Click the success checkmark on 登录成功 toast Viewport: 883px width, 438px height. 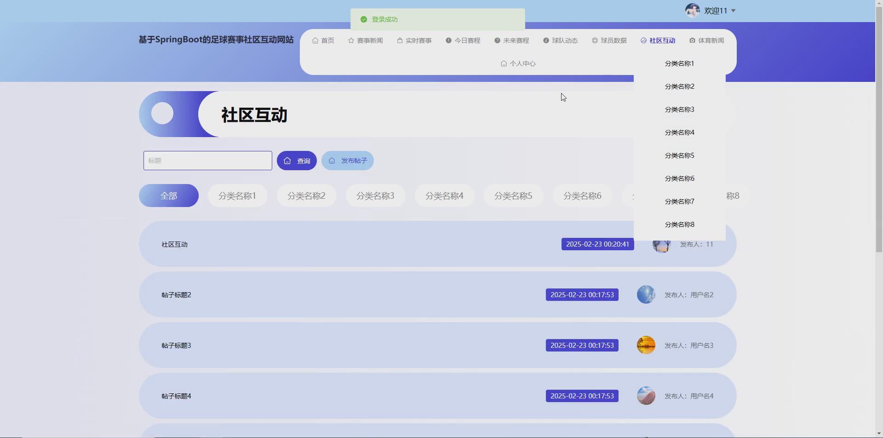tap(364, 19)
